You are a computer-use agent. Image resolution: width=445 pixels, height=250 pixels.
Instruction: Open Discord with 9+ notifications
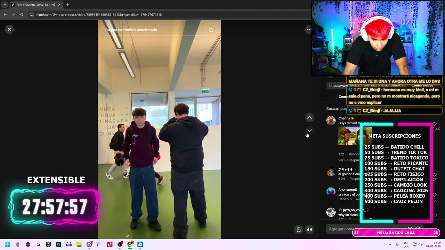point(89,244)
